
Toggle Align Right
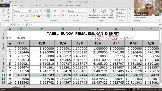pos(52,16)
